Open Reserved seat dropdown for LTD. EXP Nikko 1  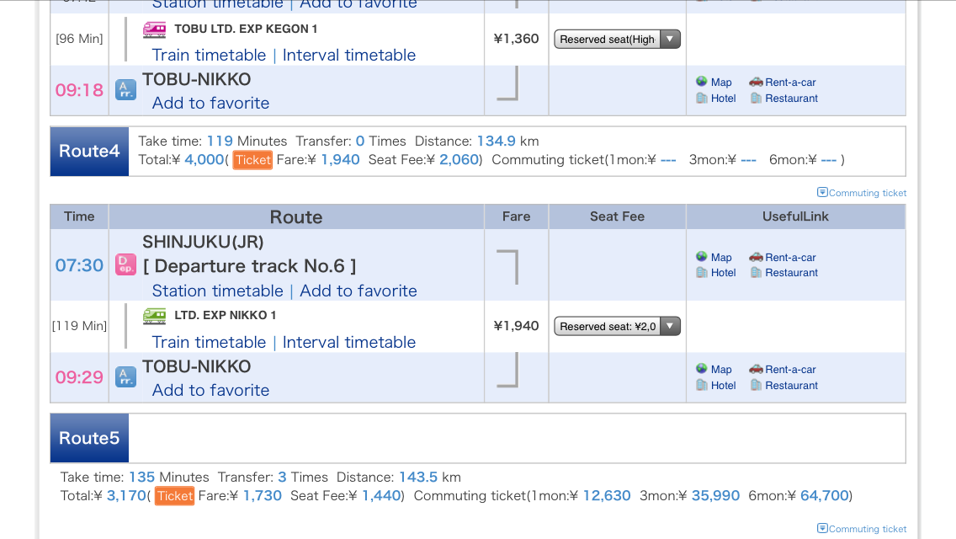[617, 326]
